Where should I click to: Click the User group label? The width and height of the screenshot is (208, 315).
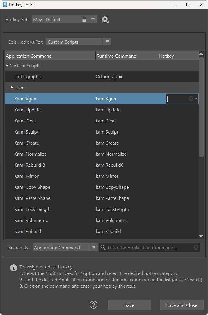(x=19, y=88)
